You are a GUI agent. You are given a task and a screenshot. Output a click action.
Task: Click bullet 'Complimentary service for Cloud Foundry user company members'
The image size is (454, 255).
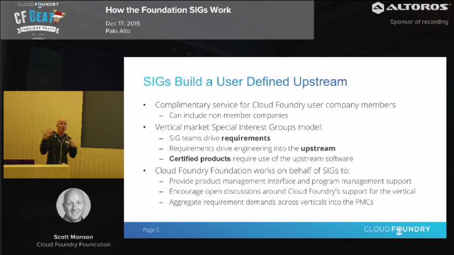coord(275,104)
